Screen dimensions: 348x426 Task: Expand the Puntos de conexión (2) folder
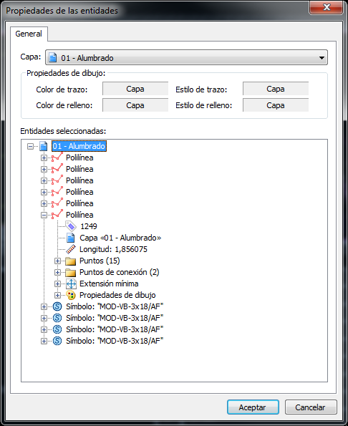pos(57,272)
